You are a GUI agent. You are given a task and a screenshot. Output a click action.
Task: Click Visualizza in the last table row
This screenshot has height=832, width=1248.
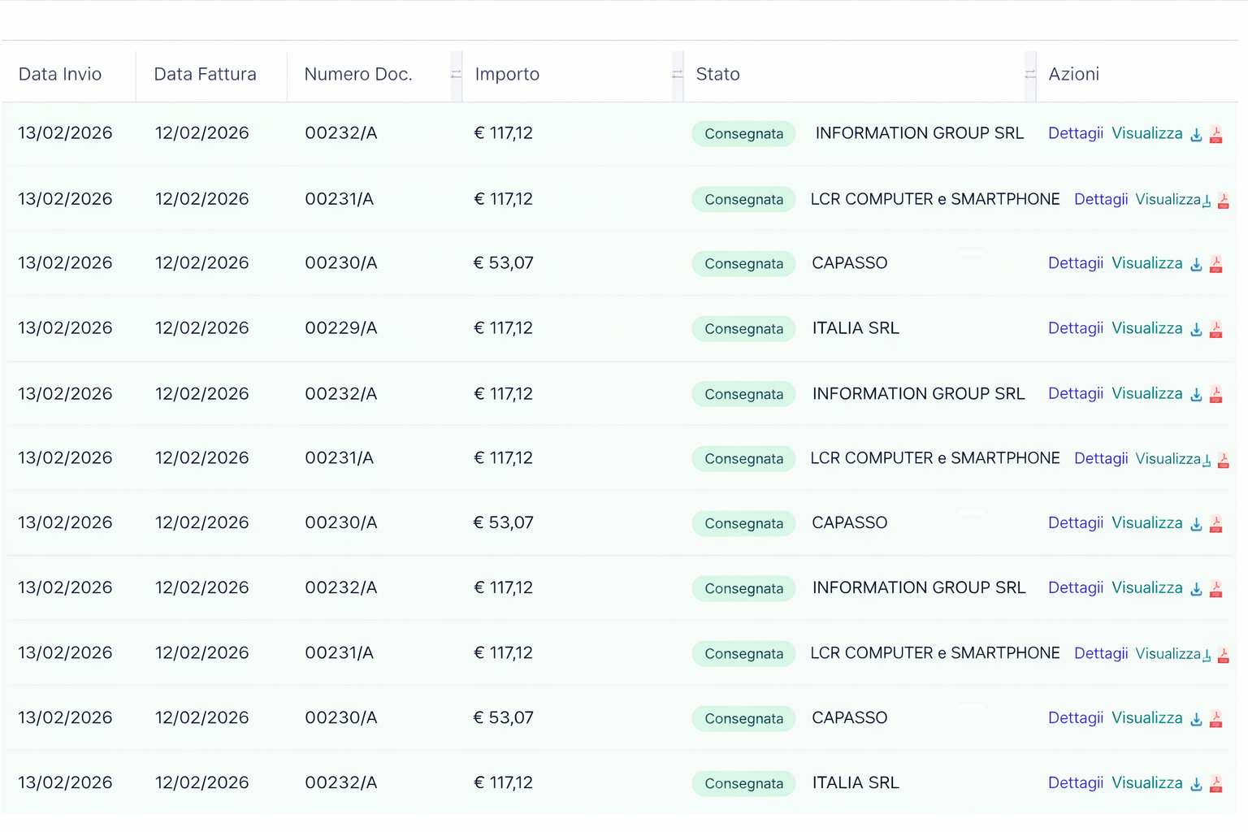[1146, 783]
